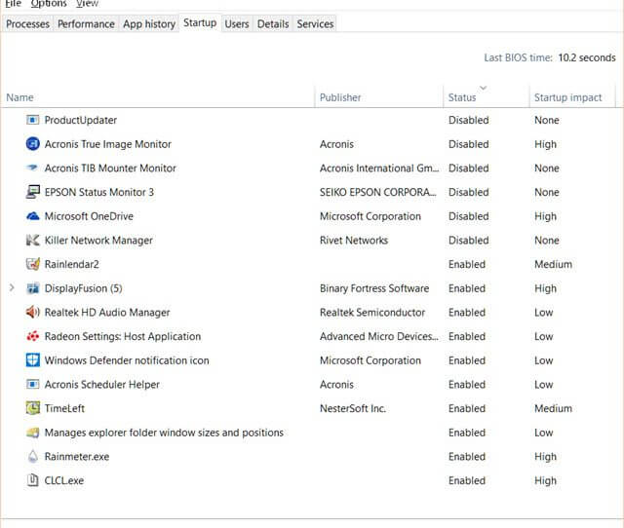This screenshot has width=624, height=528.
Task: Expand the DisplayFusion (5) group
Action: coord(12,287)
